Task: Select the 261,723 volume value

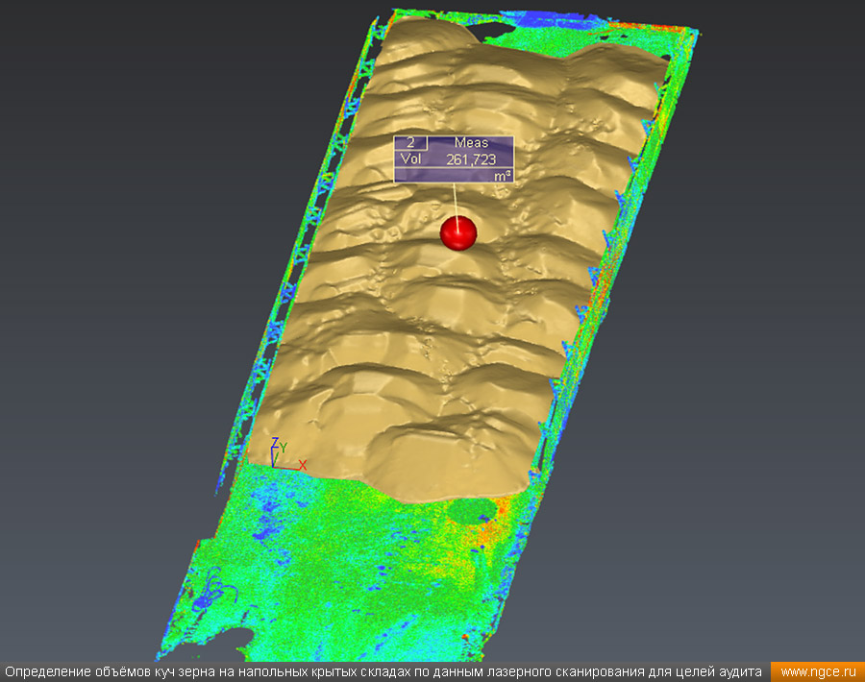Action: click(x=471, y=159)
